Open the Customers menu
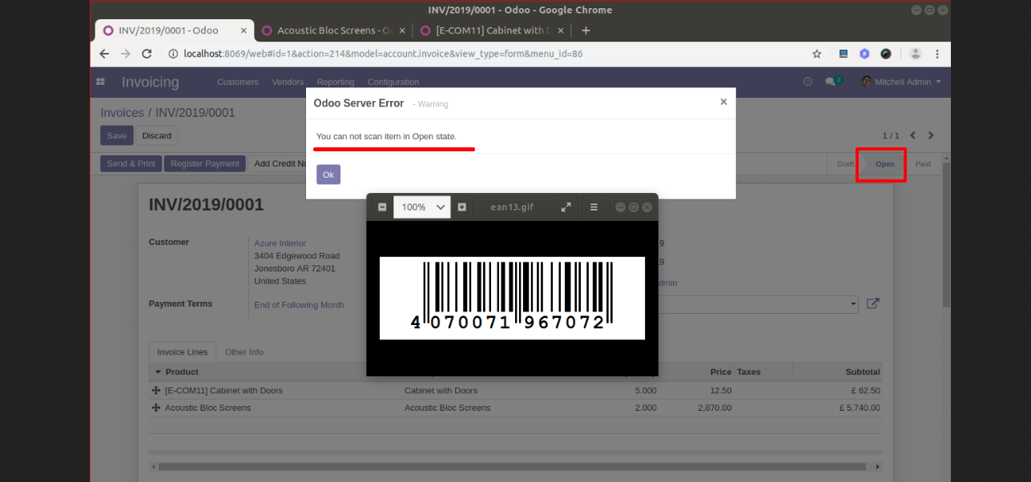Viewport: 1031px width, 482px height. point(238,82)
